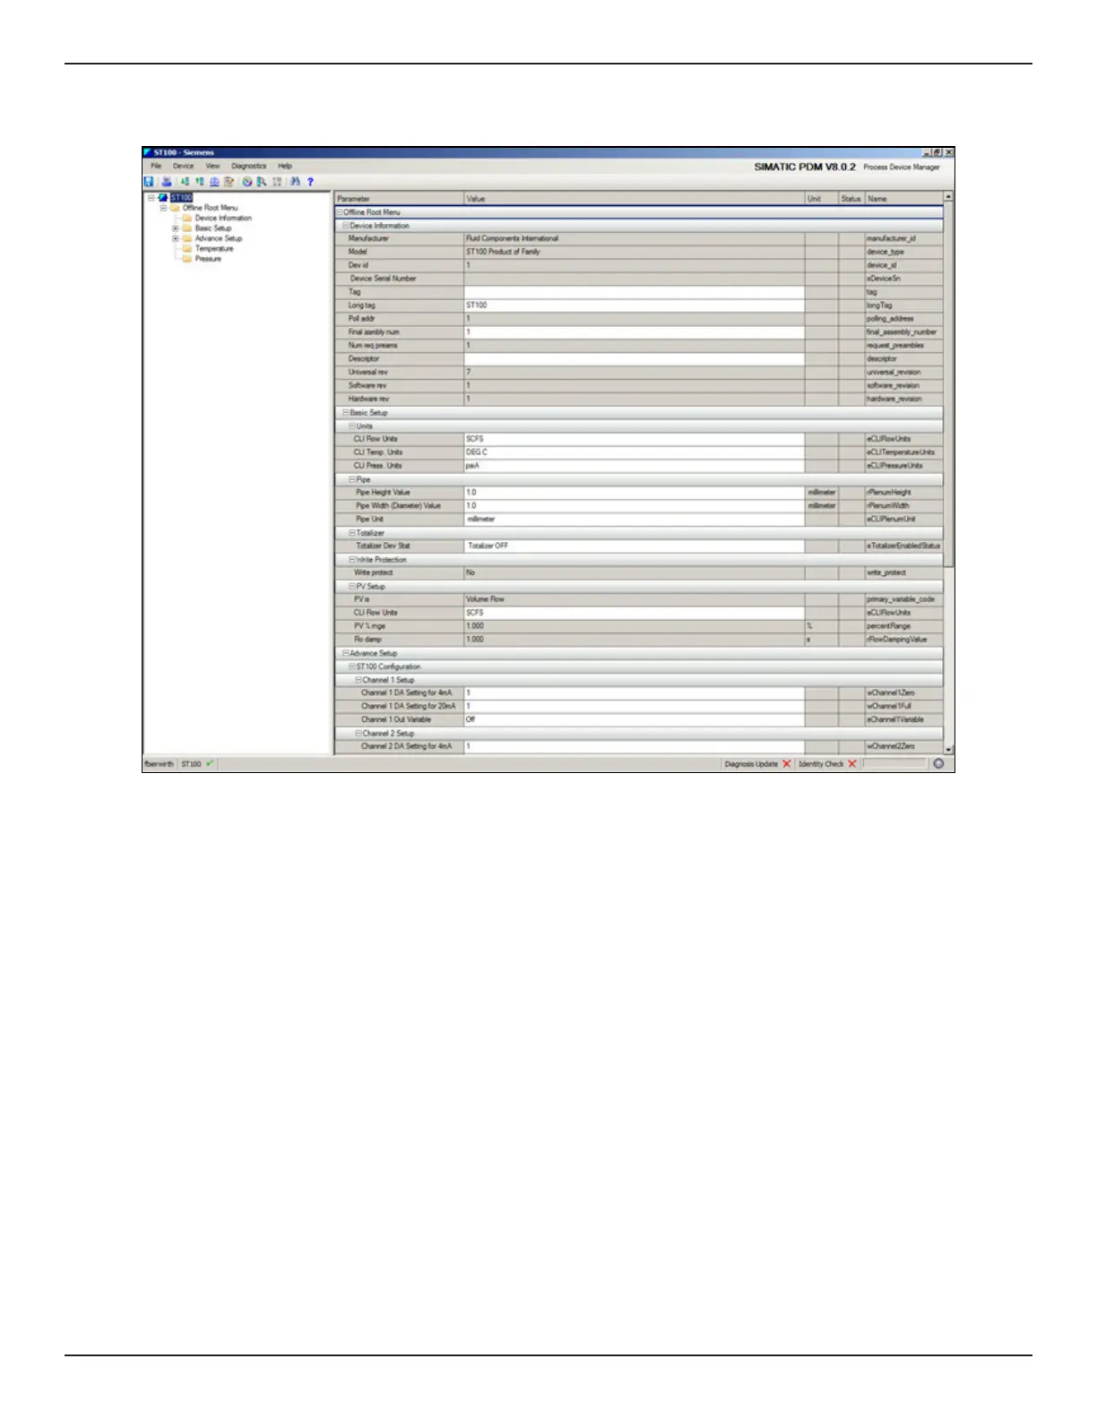The width and height of the screenshot is (1097, 1419).
Task: Collapse the Units group in table
Action: (x=352, y=426)
